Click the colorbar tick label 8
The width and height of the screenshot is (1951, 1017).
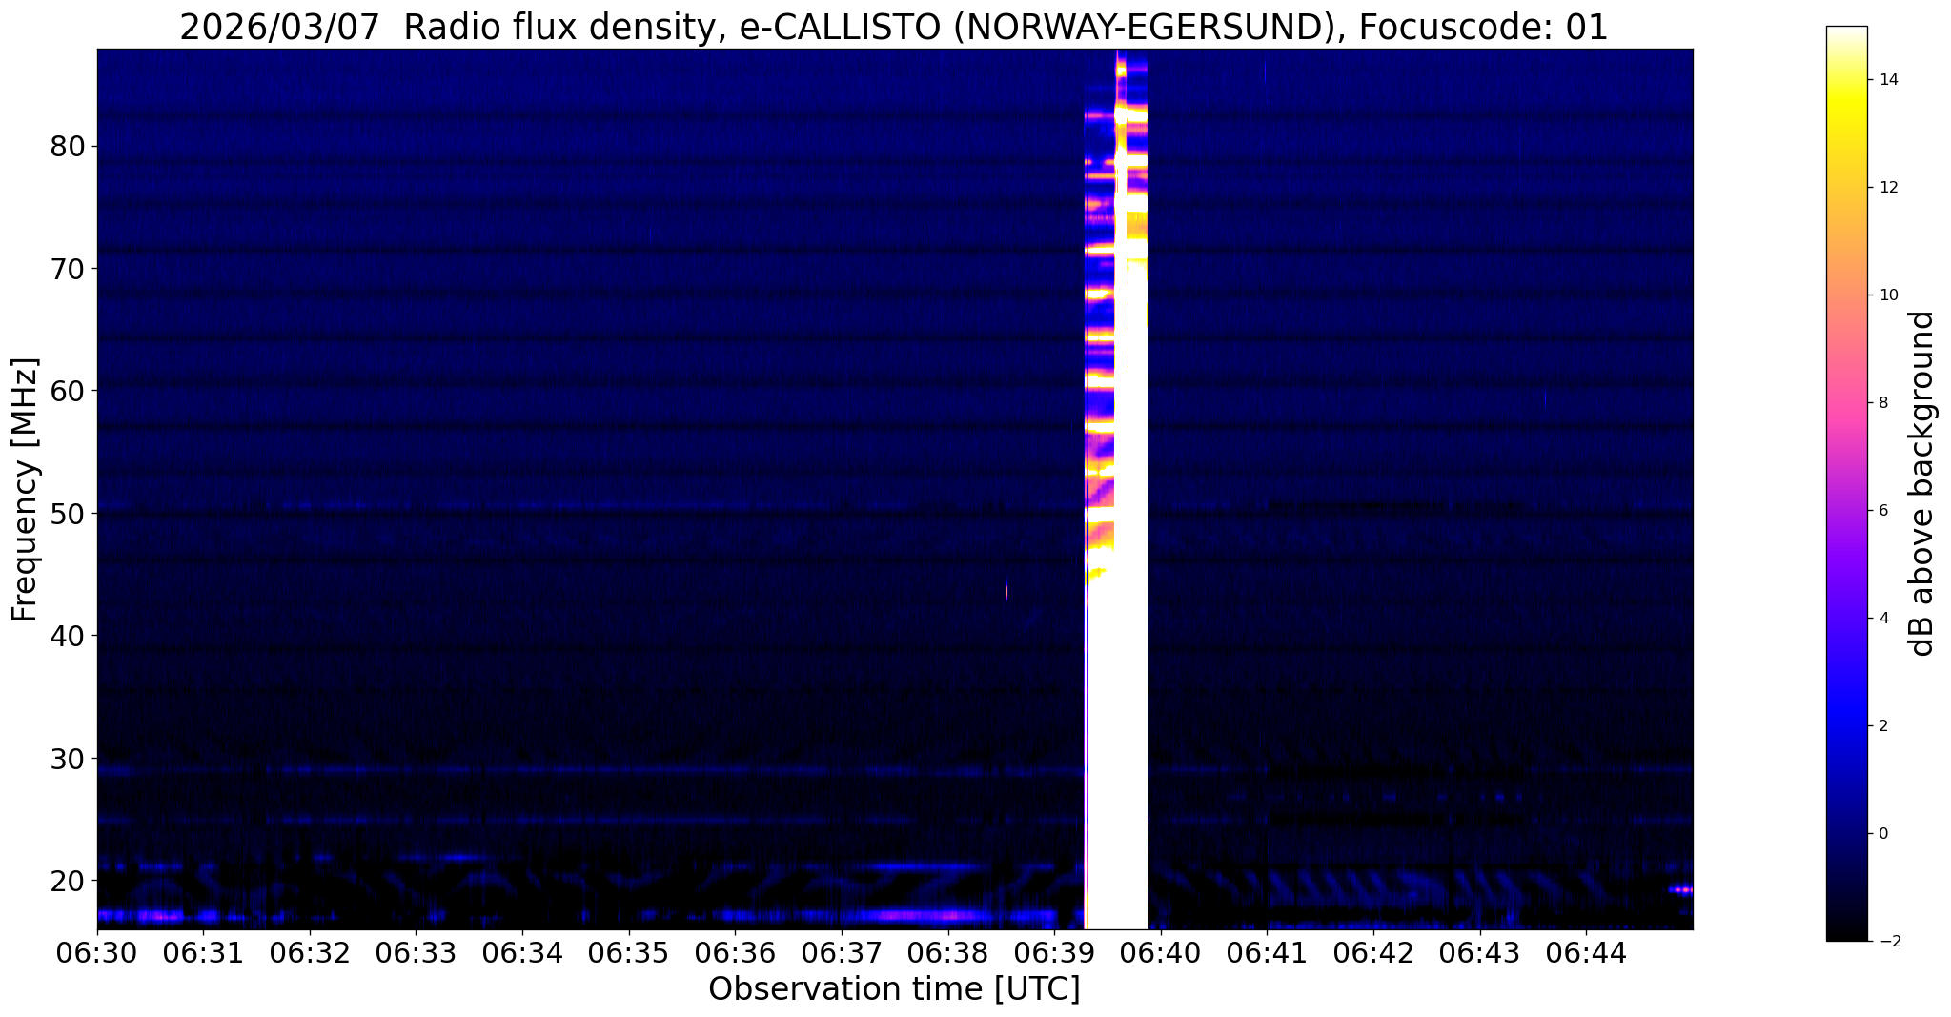click(1883, 403)
